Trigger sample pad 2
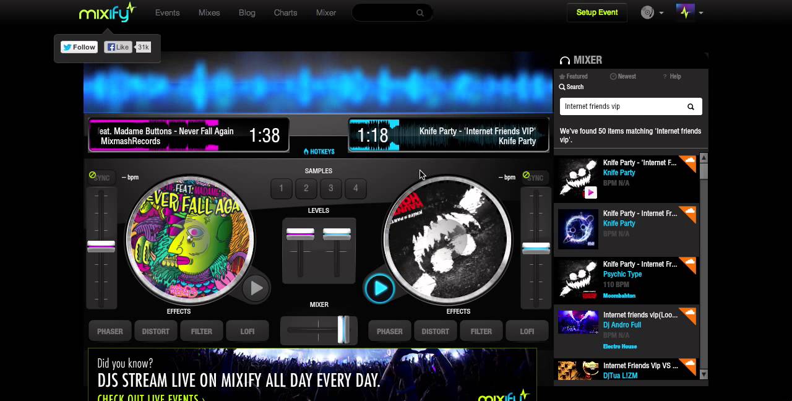This screenshot has height=401, width=792. (x=306, y=188)
